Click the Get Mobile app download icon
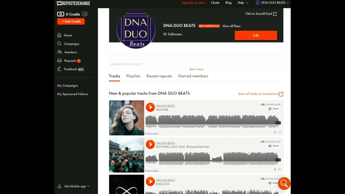Screen dimensions: 345x194 coord(60,186)
